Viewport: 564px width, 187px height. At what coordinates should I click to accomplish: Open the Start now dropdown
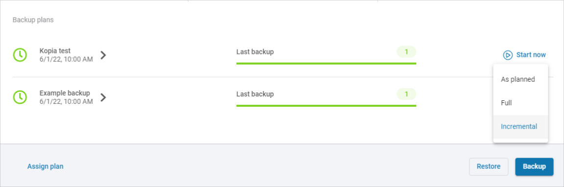(524, 55)
